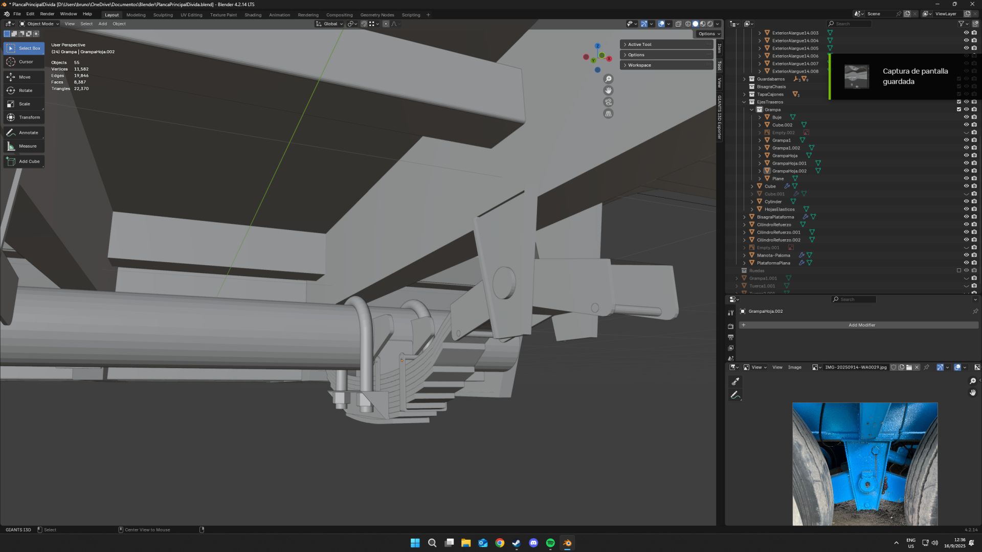Select the Rotate tool
This screenshot has height=552, width=982.
tap(24, 90)
